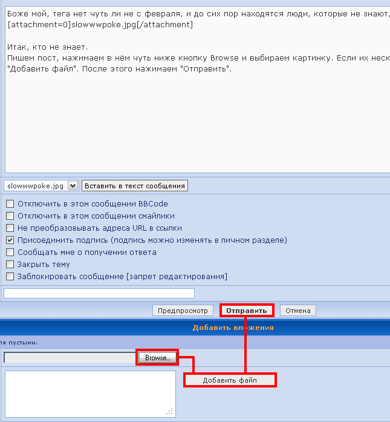Screen dimensions: 390x422
Task: Click the Предпросмотр preview button
Action: pos(183,311)
